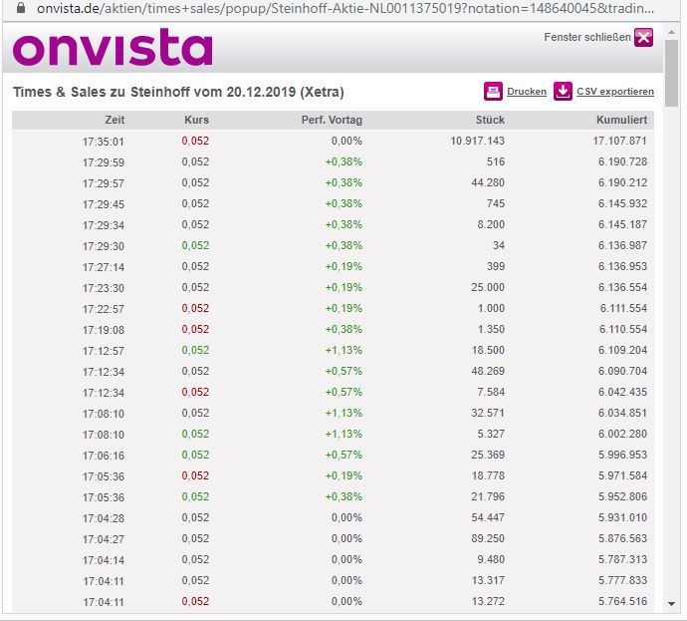Image resolution: width=687 pixels, height=621 pixels.
Task: Select the cumulated value 6.034.851
Action: coord(622,413)
